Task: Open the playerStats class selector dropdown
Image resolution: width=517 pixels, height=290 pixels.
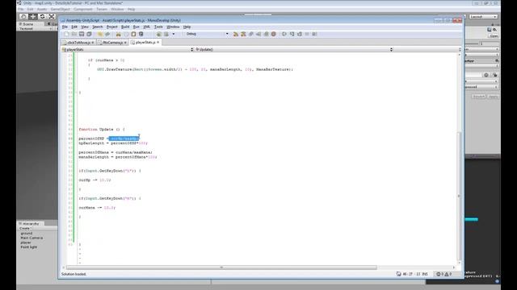Action: [x=128, y=49]
